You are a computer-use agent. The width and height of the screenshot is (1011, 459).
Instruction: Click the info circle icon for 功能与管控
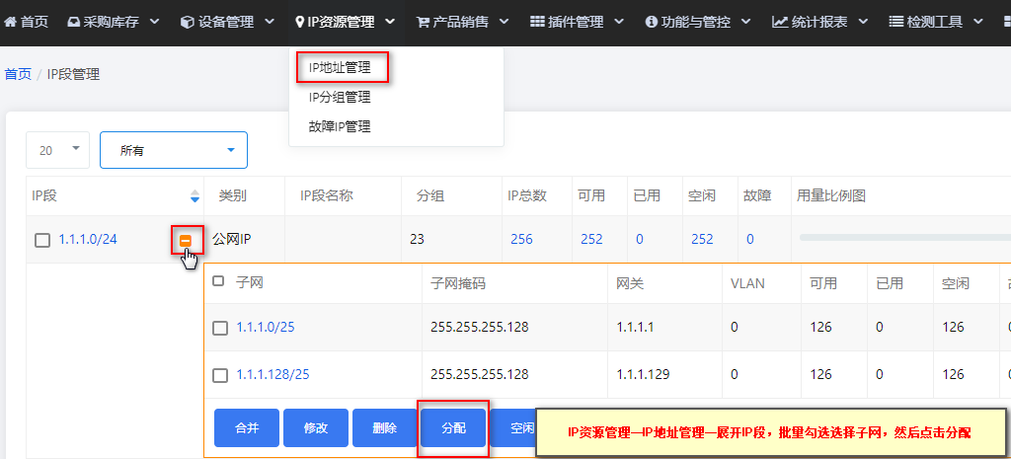tap(652, 22)
